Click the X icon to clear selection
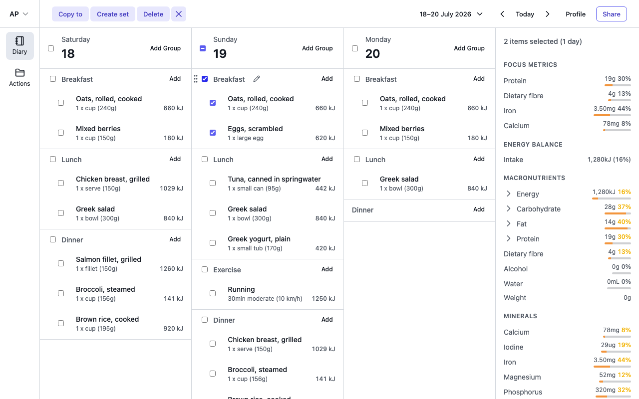639x399 pixels. pos(179,14)
